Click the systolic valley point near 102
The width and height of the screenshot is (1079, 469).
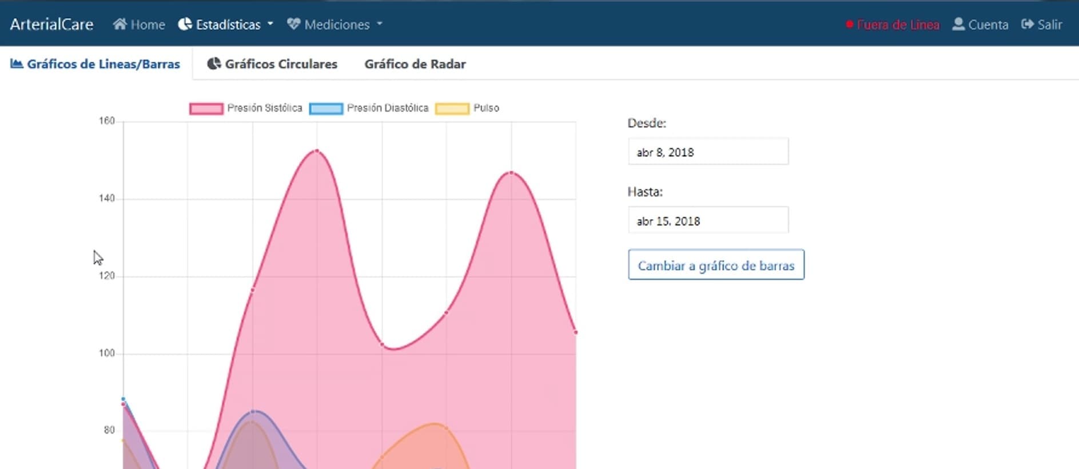[x=382, y=344]
